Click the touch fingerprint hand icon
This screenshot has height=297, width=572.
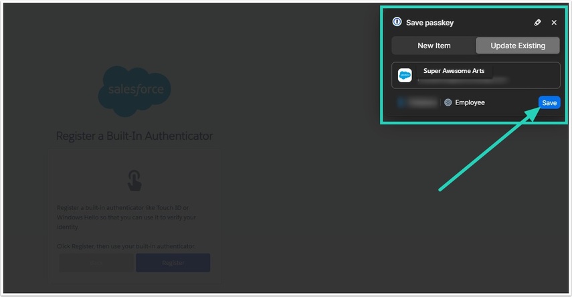134,180
